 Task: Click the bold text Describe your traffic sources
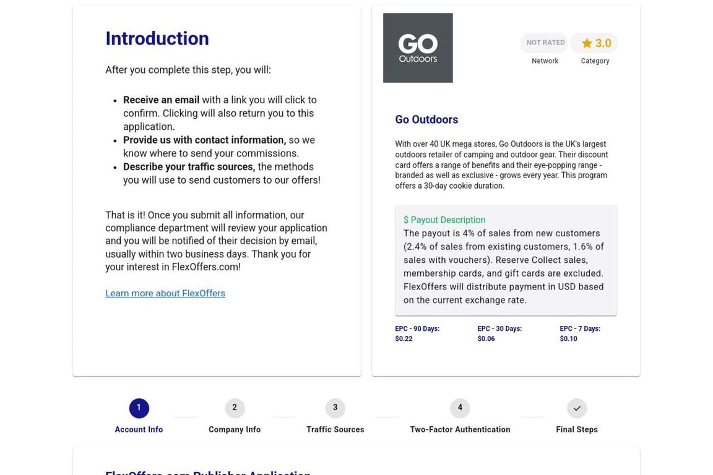coord(189,167)
